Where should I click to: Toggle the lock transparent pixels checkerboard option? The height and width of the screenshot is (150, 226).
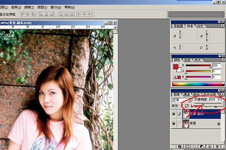pyautogui.click(x=187, y=106)
